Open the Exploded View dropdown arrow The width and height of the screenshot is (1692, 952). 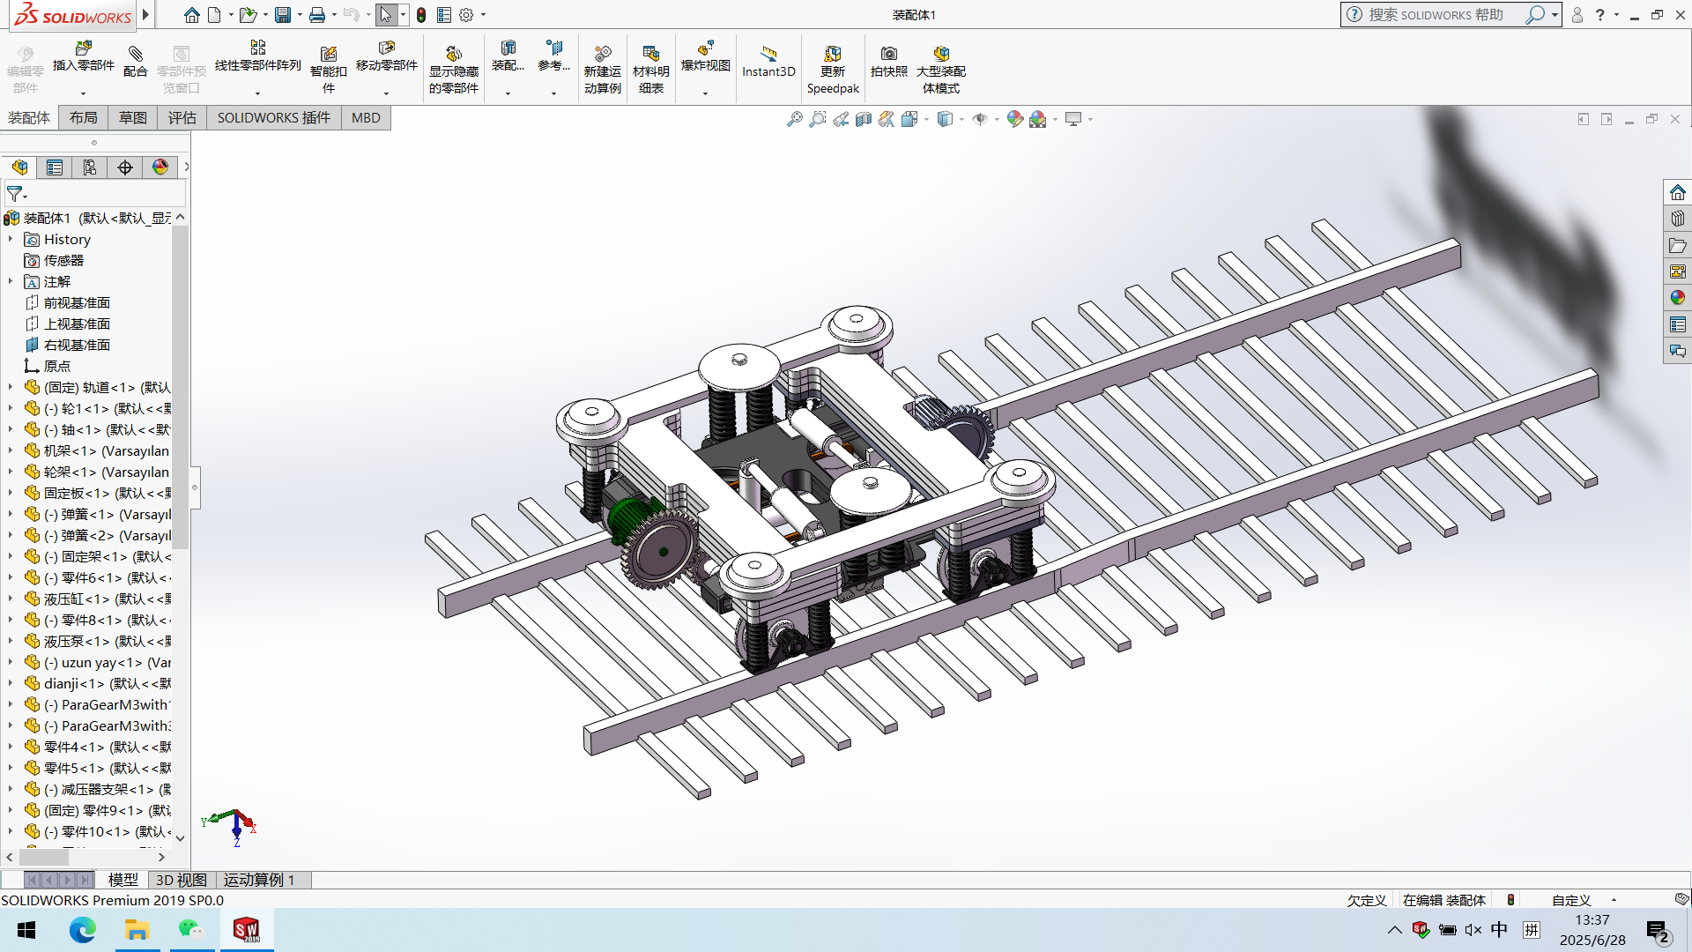(705, 93)
